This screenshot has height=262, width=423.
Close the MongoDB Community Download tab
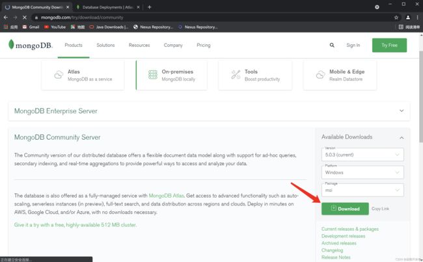pos(68,7)
